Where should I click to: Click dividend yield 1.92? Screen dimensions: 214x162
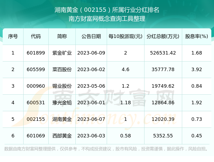pyautogui.click(x=197, y=103)
